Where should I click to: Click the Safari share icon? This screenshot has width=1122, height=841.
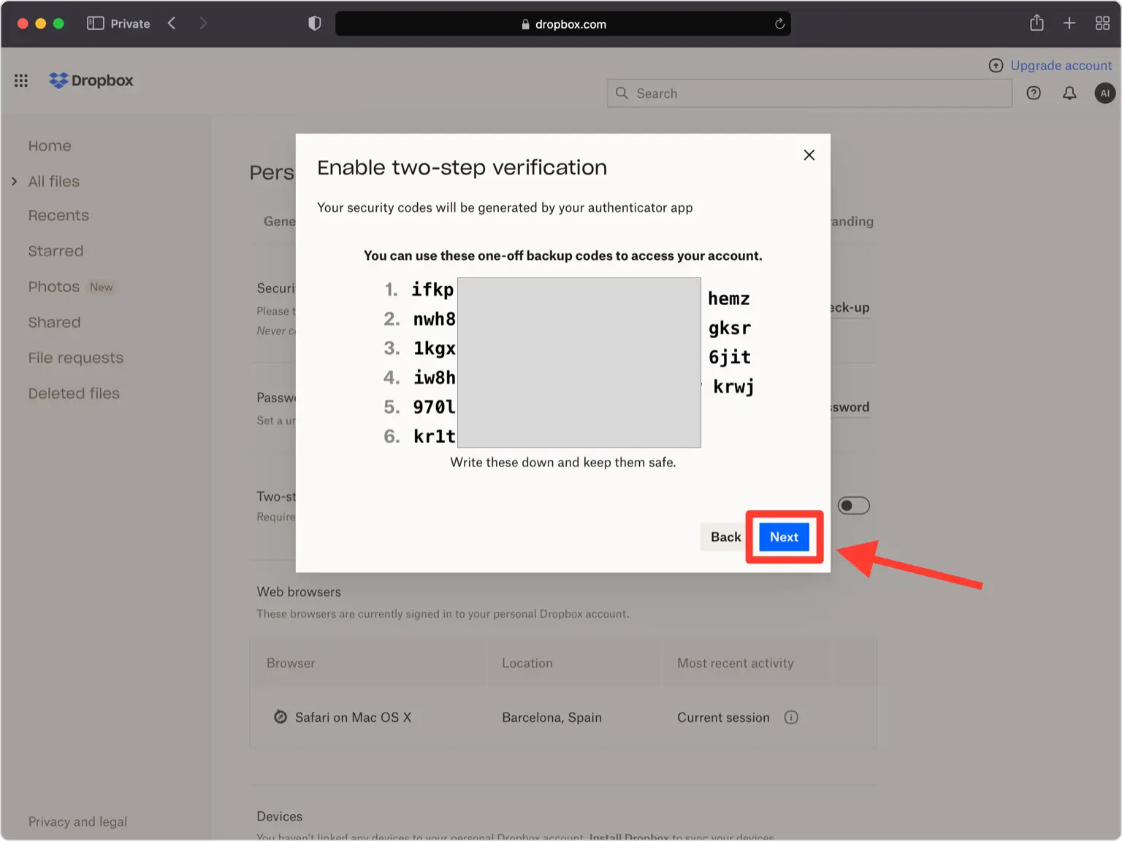[1037, 23]
